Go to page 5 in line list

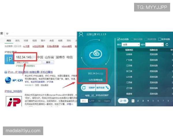[153, 101]
